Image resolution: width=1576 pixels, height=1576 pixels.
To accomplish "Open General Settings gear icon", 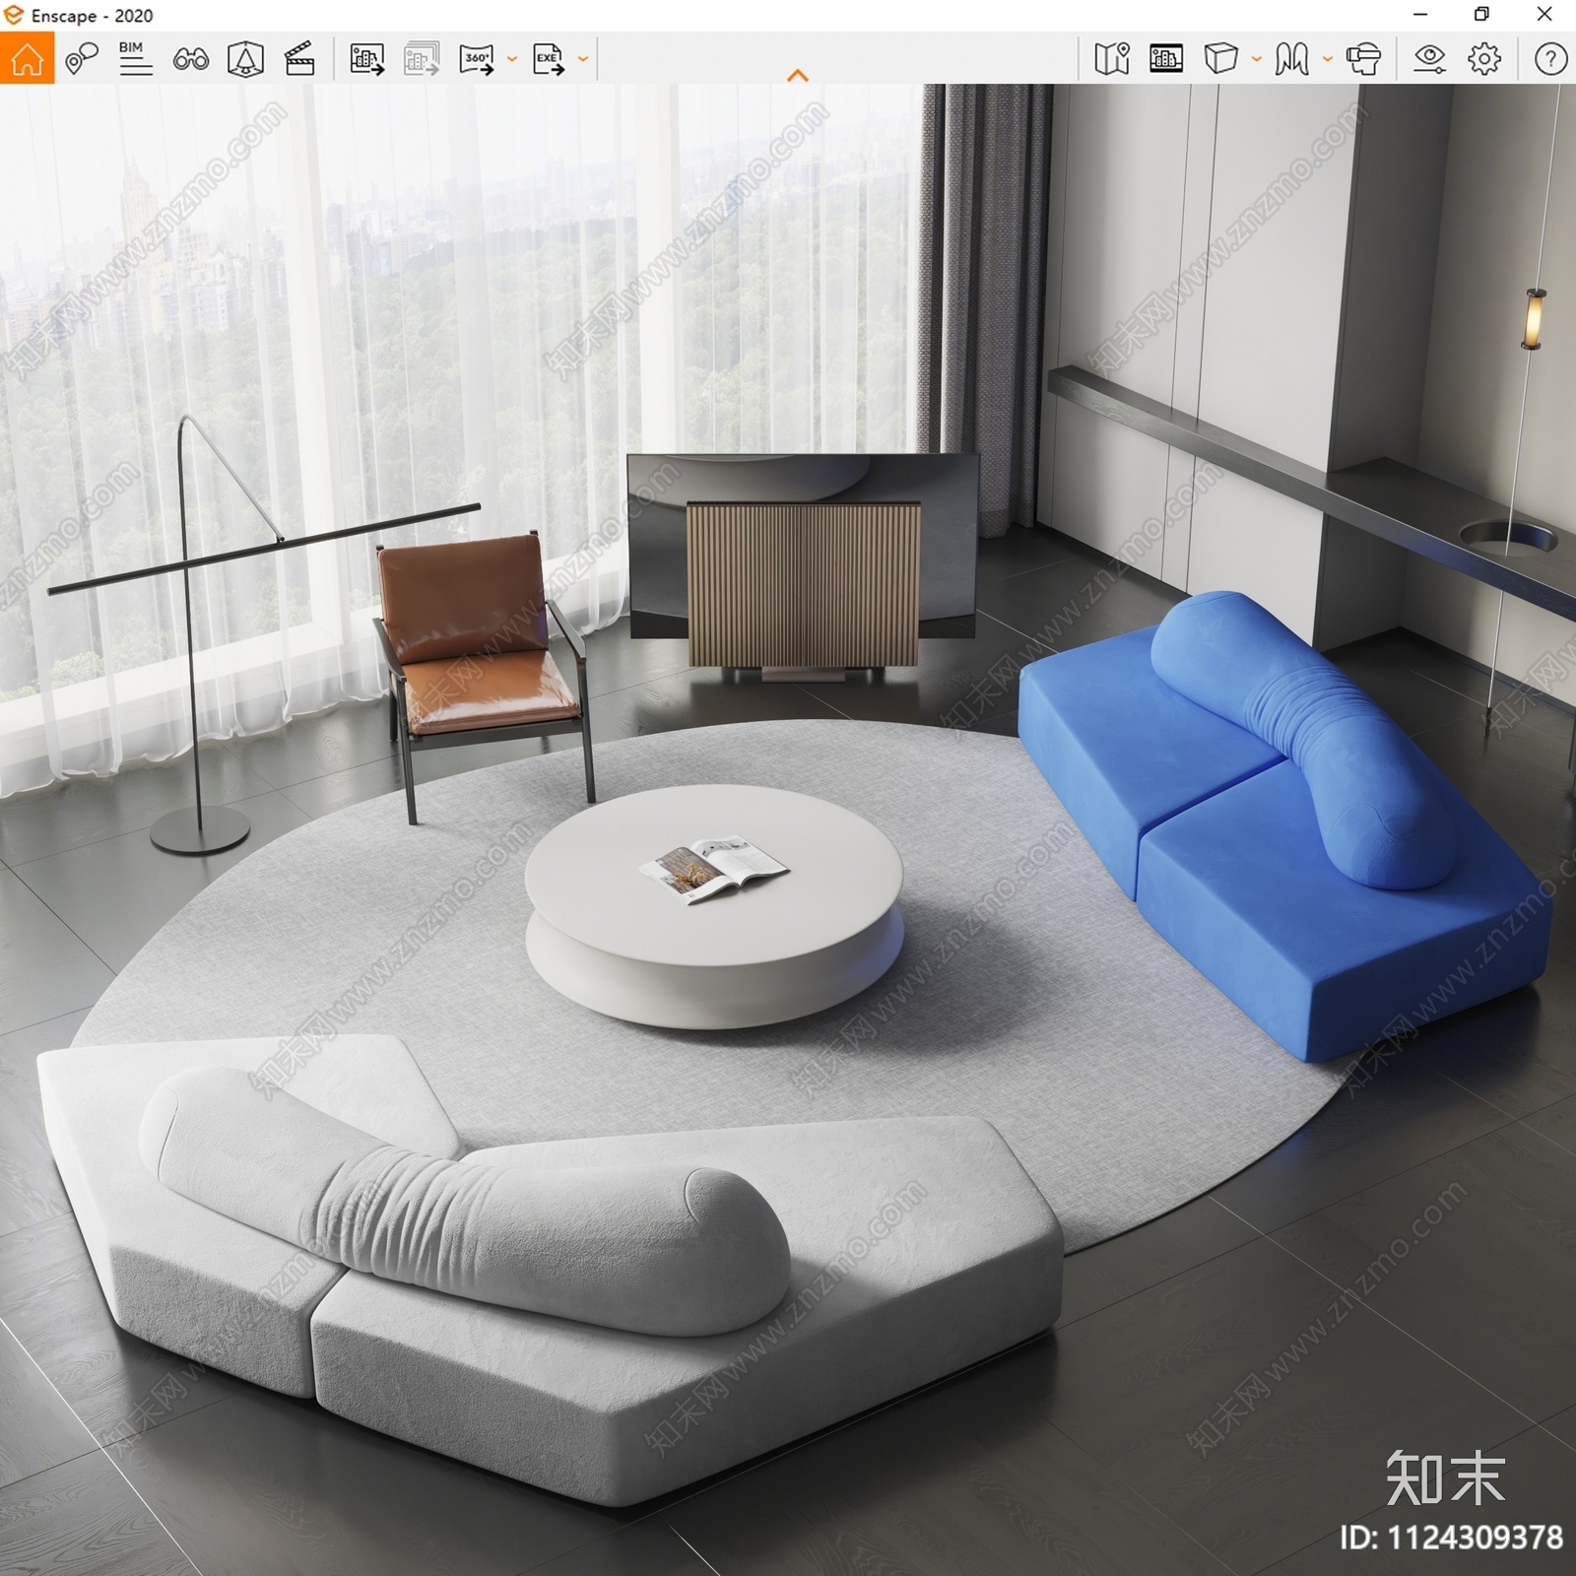I will 1484,59.
